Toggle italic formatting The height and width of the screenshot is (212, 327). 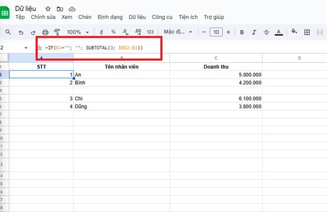(x=254, y=32)
